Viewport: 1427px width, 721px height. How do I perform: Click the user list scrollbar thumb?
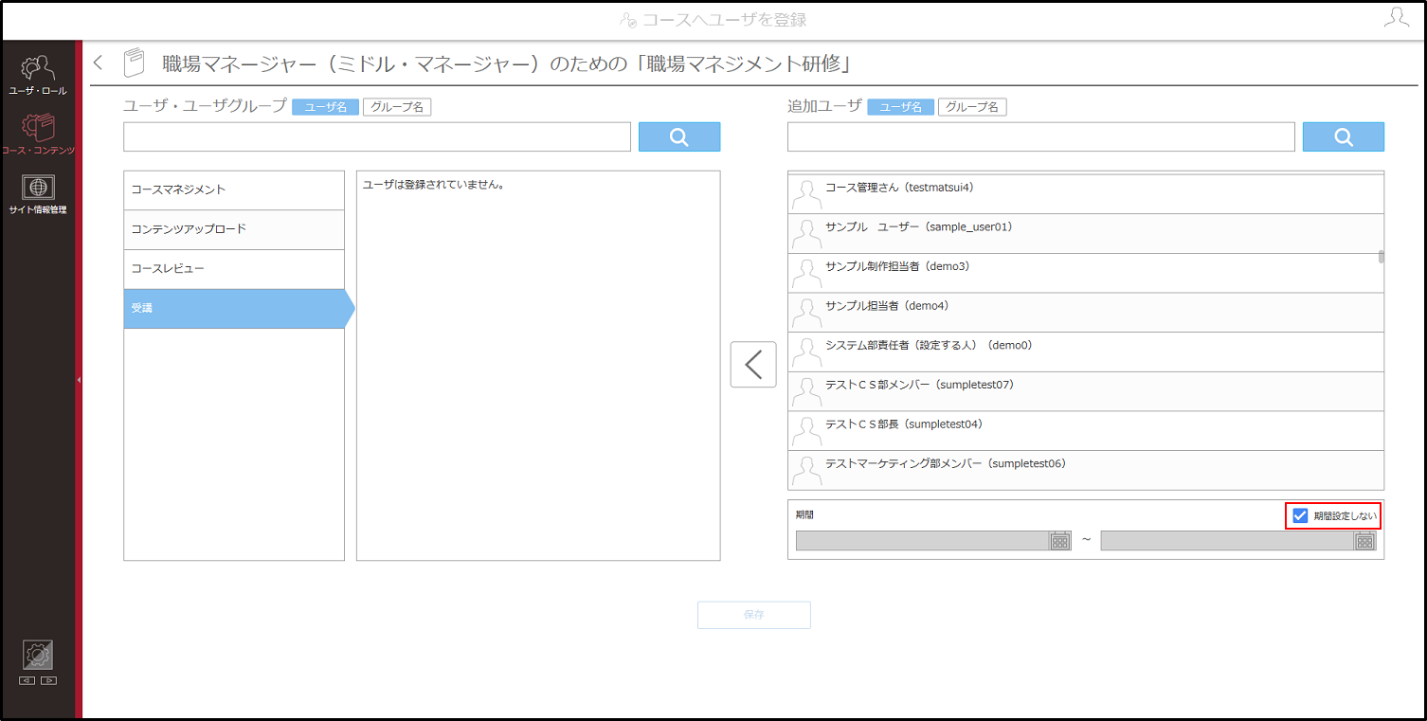tap(1382, 257)
